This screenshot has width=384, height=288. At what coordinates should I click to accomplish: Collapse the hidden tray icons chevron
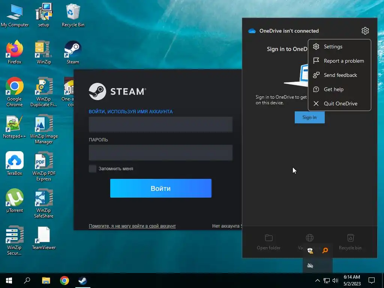(x=317, y=280)
